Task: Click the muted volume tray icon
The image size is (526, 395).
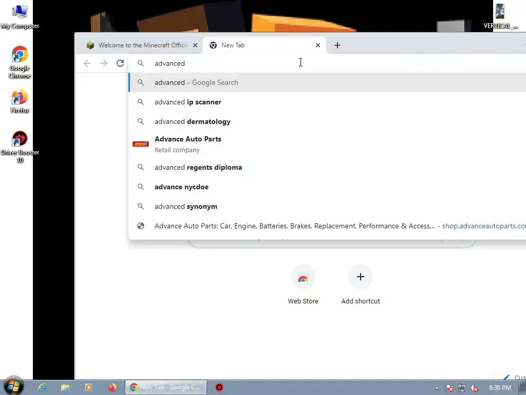Action: click(474, 388)
